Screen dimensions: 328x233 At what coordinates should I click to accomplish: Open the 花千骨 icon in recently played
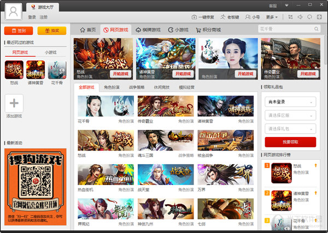[x=57, y=70]
